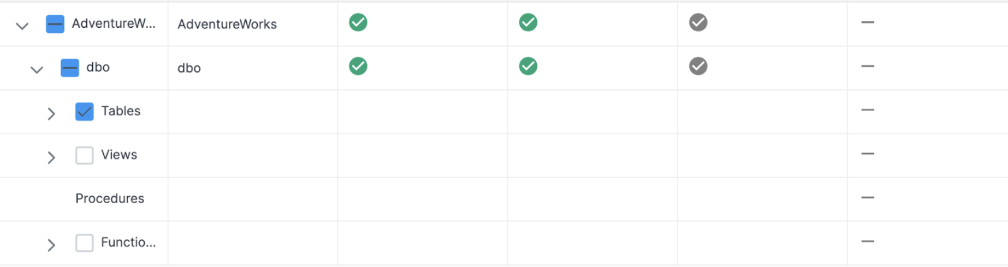
Task: Click second green check in AdventureWorks row
Action: (x=528, y=23)
